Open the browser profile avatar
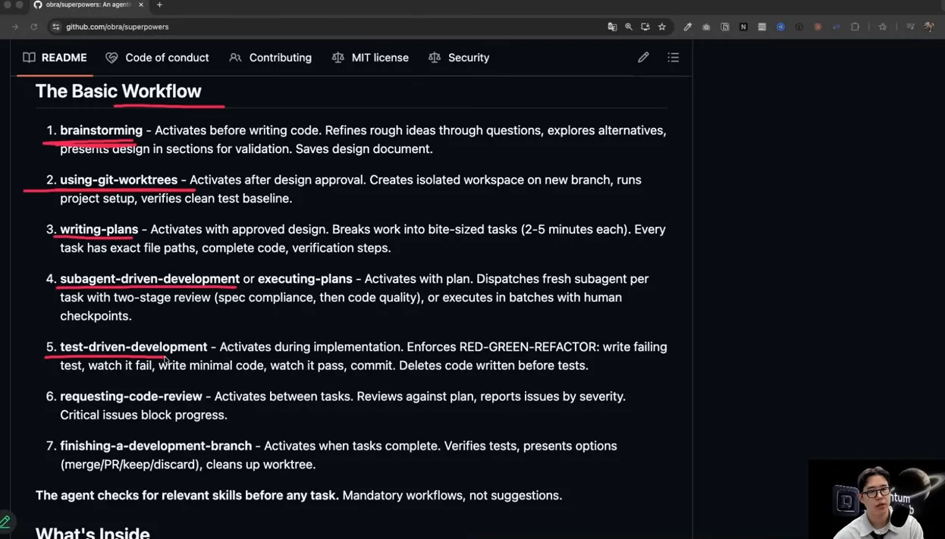Screen dimensions: 945x539 pos(929,27)
